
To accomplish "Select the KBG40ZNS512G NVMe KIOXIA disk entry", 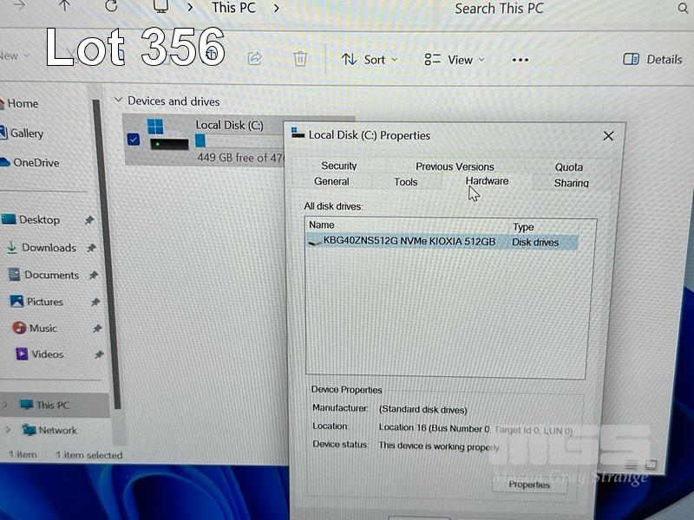I will (409, 242).
